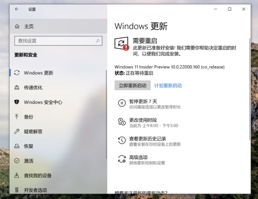This screenshot has height=199, width=258.
Task: Click the 激活 checkmark circle icon
Action: coord(17,161)
